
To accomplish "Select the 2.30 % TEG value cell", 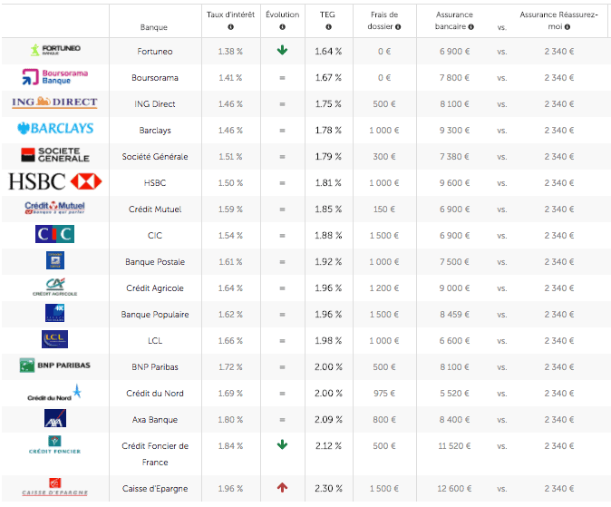I will (x=328, y=489).
